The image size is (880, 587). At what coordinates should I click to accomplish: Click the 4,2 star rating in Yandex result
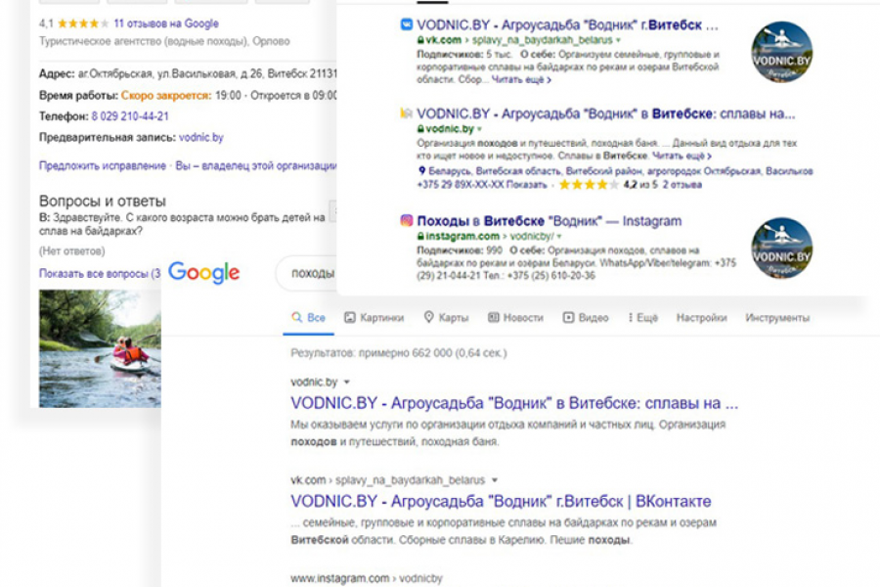590,185
